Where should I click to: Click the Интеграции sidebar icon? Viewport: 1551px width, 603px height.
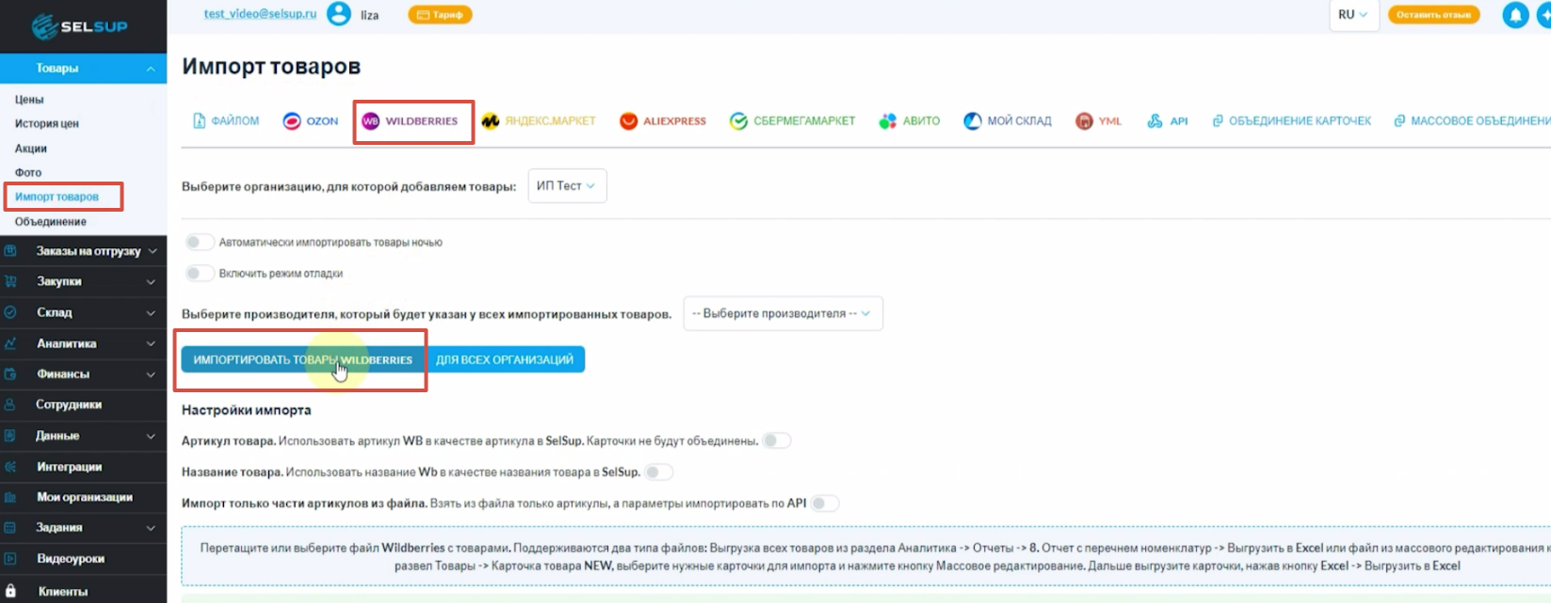click(x=10, y=467)
